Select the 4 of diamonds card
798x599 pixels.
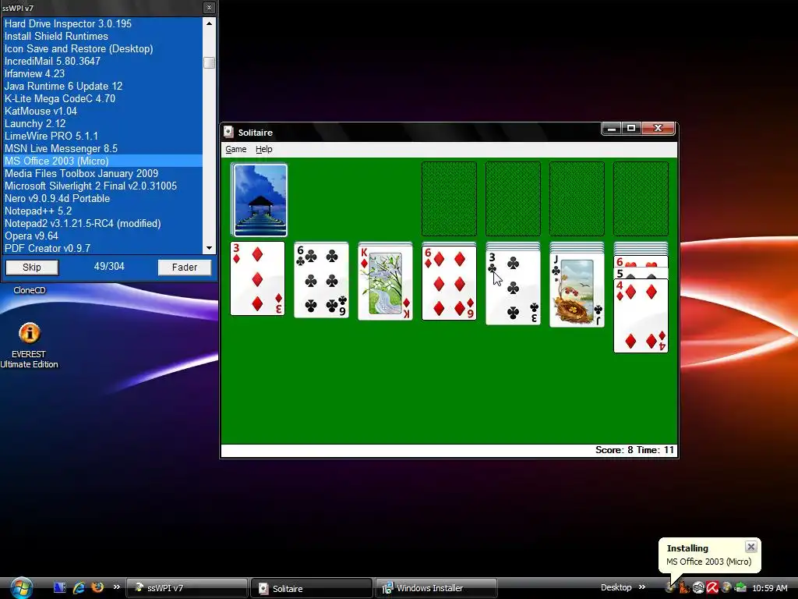click(641, 316)
